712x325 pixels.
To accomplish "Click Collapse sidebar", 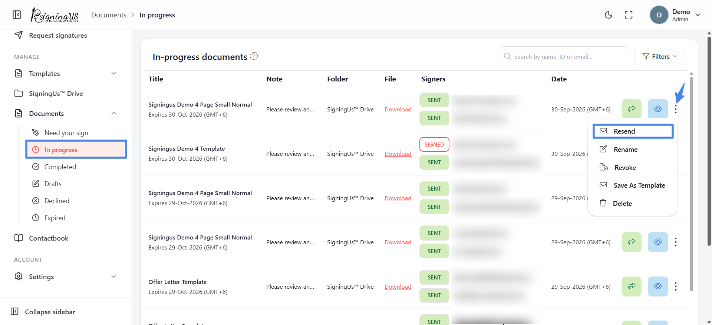I will pos(43,312).
